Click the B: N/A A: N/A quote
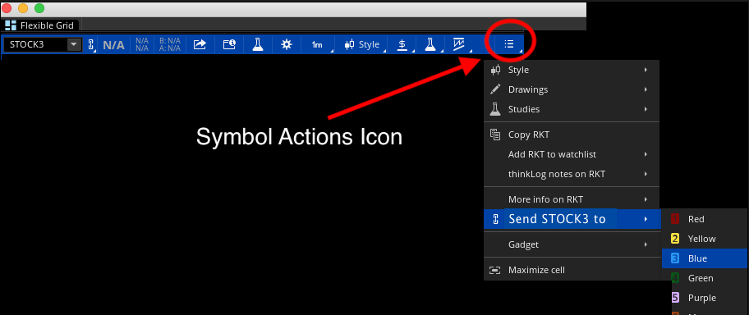This screenshot has height=315, width=749. click(170, 44)
